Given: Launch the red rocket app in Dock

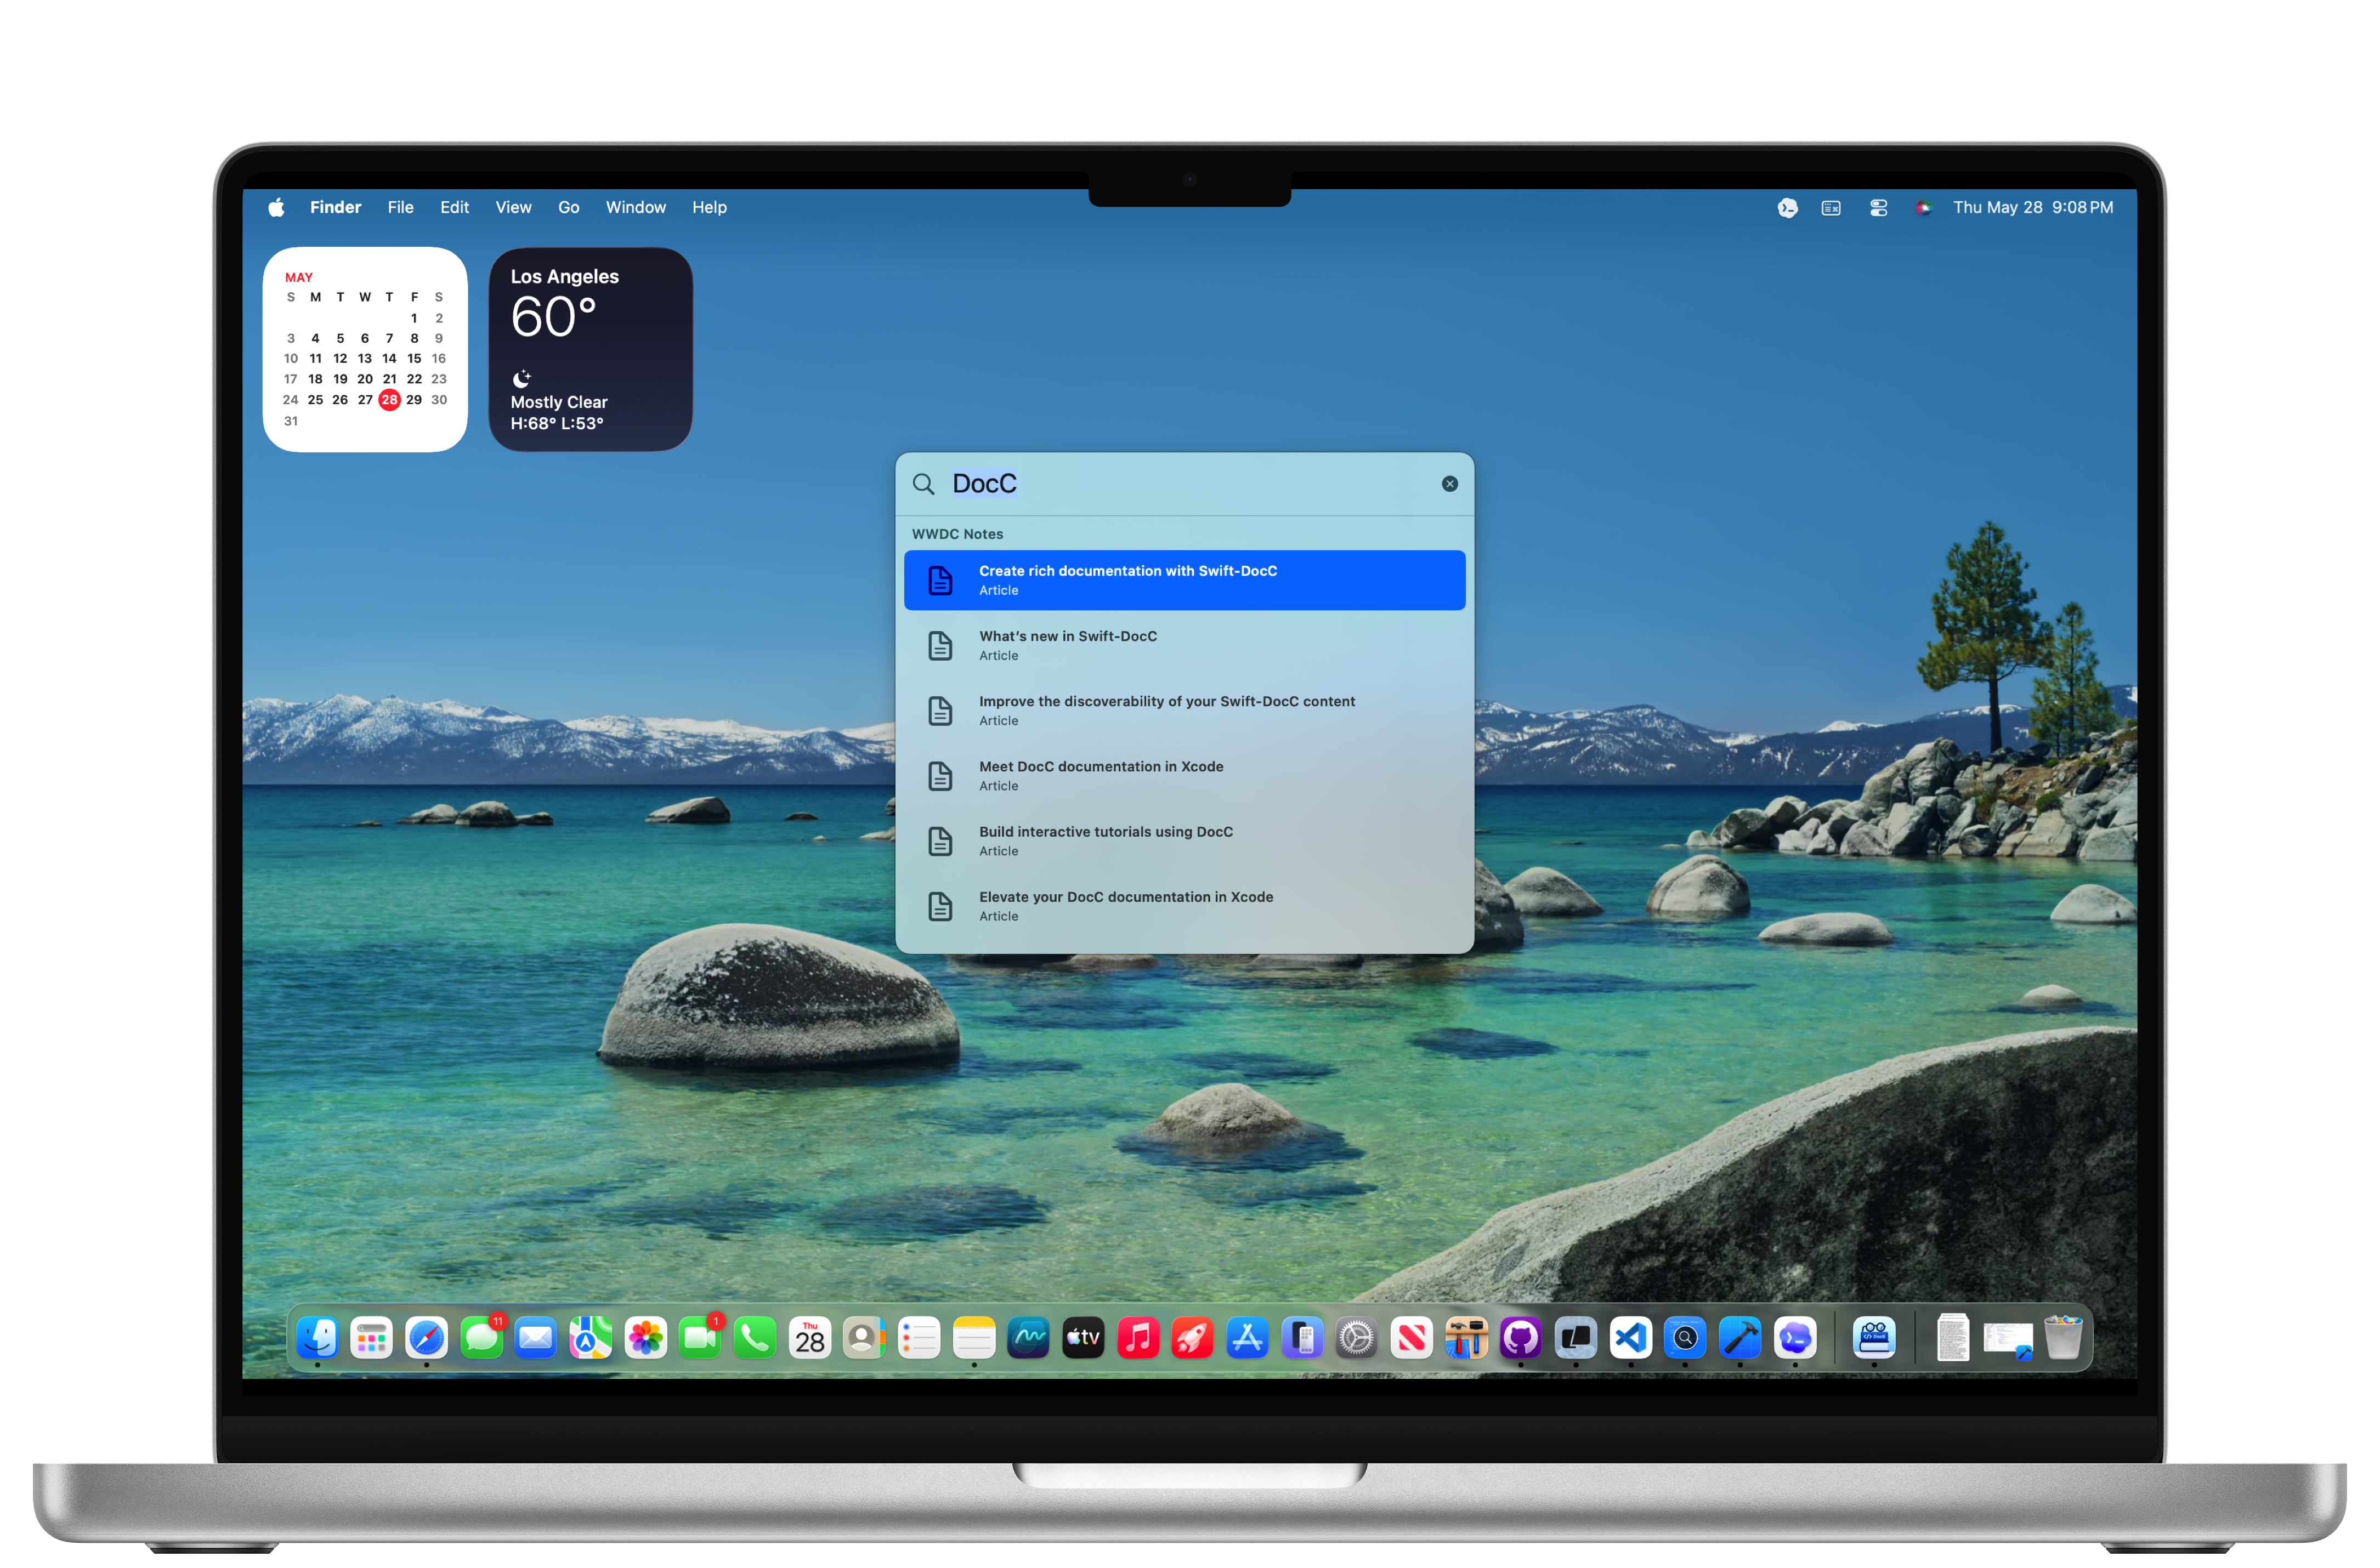Looking at the screenshot, I should [x=1192, y=1337].
